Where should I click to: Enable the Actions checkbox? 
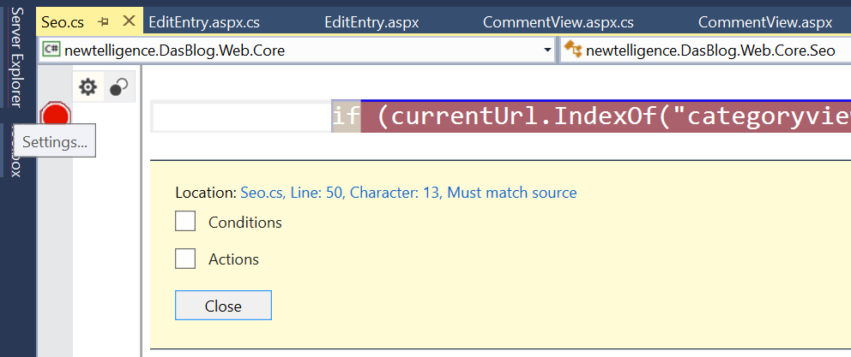pyautogui.click(x=185, y=259)
